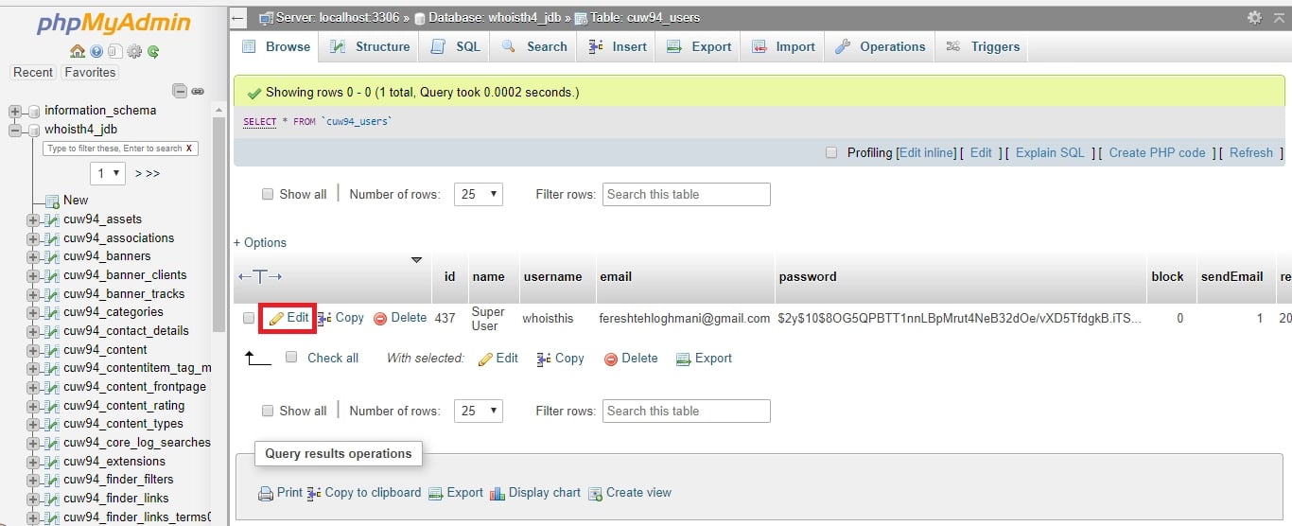Sort by the username column header

click(552, 277)
